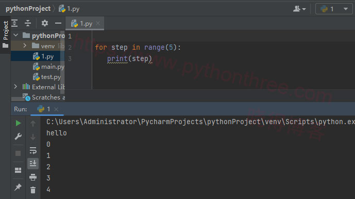Hide the Project tool window
Screen dimensions: 355x199
click(58, 23)
